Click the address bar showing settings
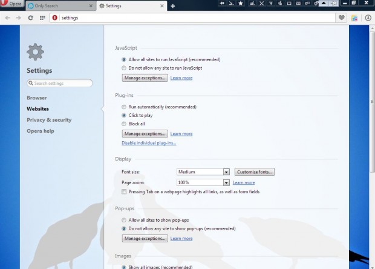 coord(192,18)
